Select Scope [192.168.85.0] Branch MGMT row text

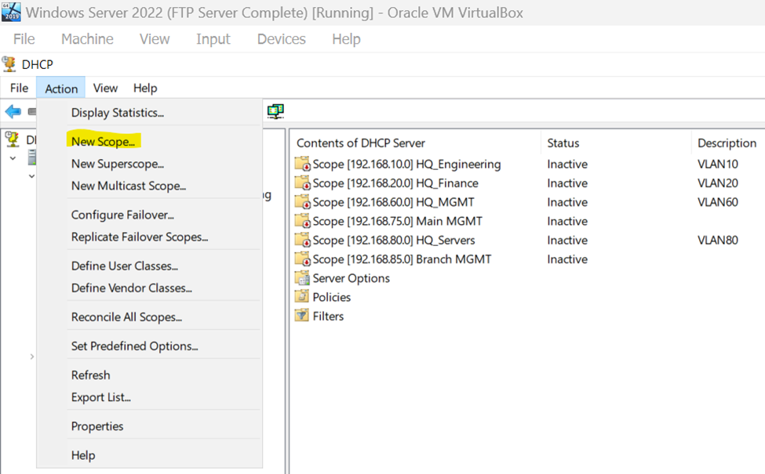pyautogui.click(x=402, y=259)
